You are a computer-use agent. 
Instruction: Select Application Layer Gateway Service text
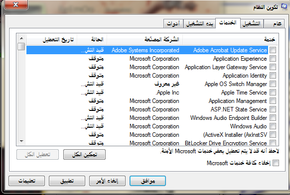[x=226, y=67]
